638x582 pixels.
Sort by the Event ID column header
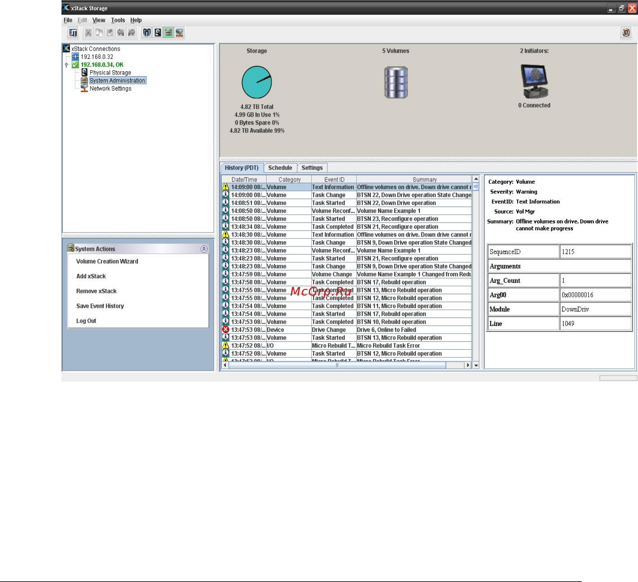334,179
